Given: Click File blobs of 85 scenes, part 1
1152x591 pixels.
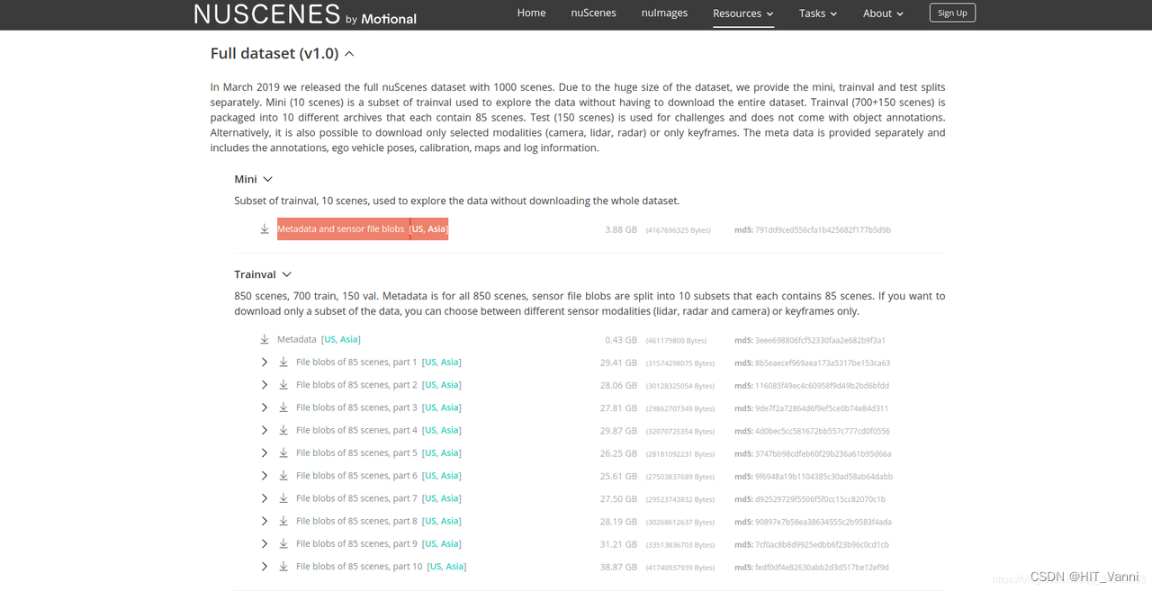Looking at the screenshot, I should coord(356,363).
